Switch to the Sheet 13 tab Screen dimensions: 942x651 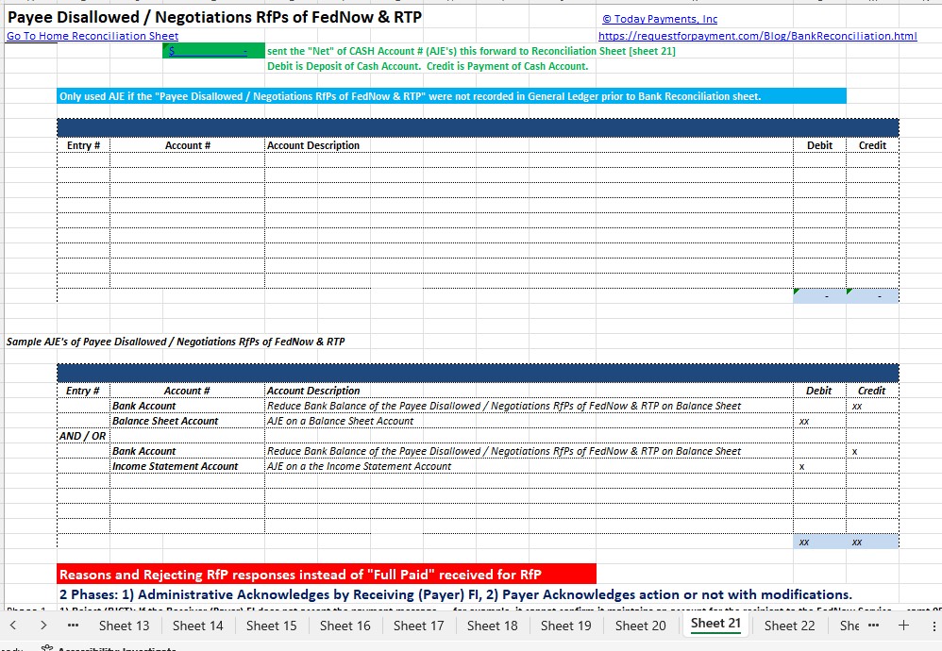pos(124,626)
